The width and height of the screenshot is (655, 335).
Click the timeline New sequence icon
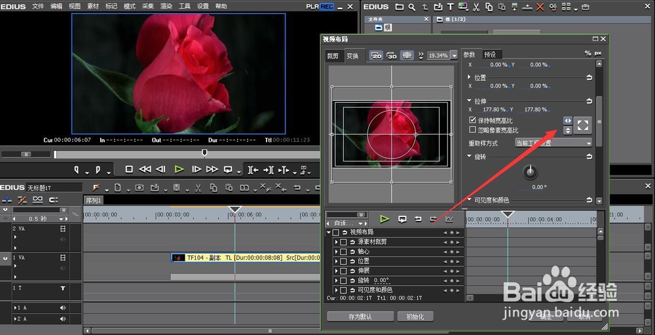pyautogui.click(x=118, y=187)
